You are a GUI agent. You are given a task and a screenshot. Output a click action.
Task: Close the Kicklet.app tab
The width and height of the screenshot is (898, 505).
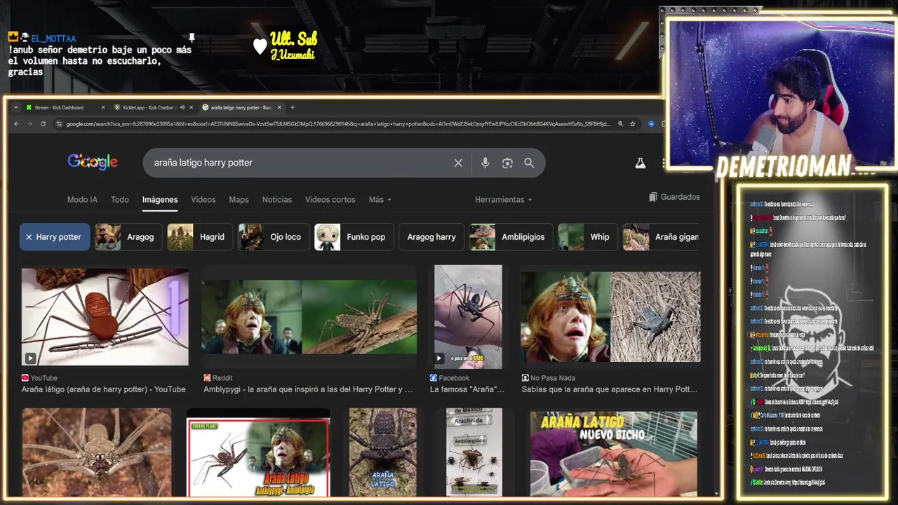tap(192, 107)
